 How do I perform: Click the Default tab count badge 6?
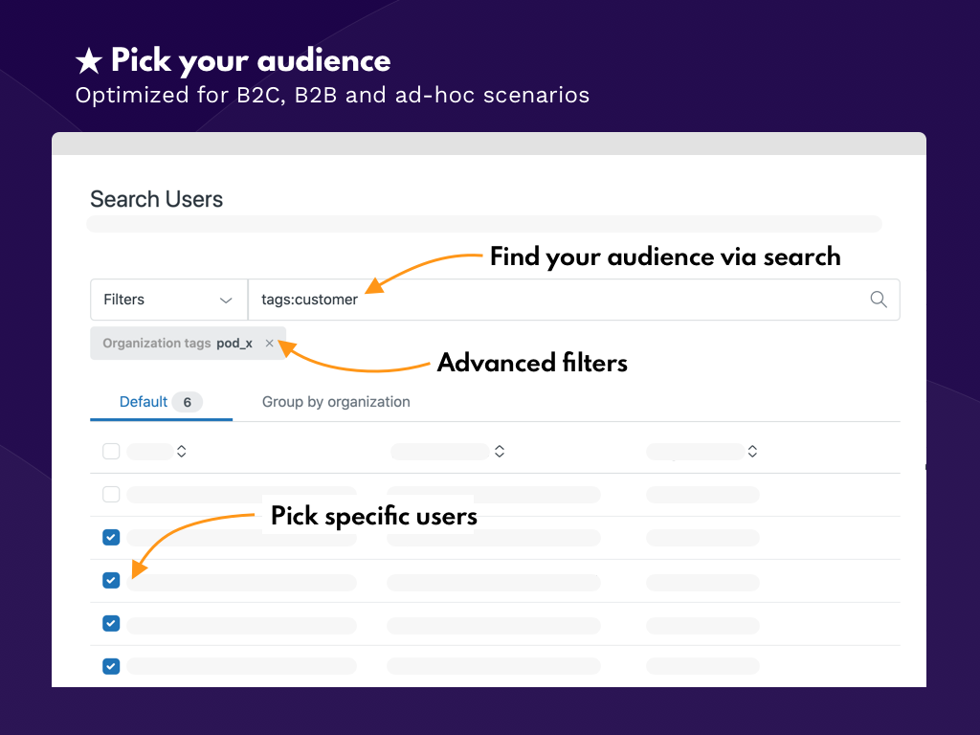click(x=187, y=402)
